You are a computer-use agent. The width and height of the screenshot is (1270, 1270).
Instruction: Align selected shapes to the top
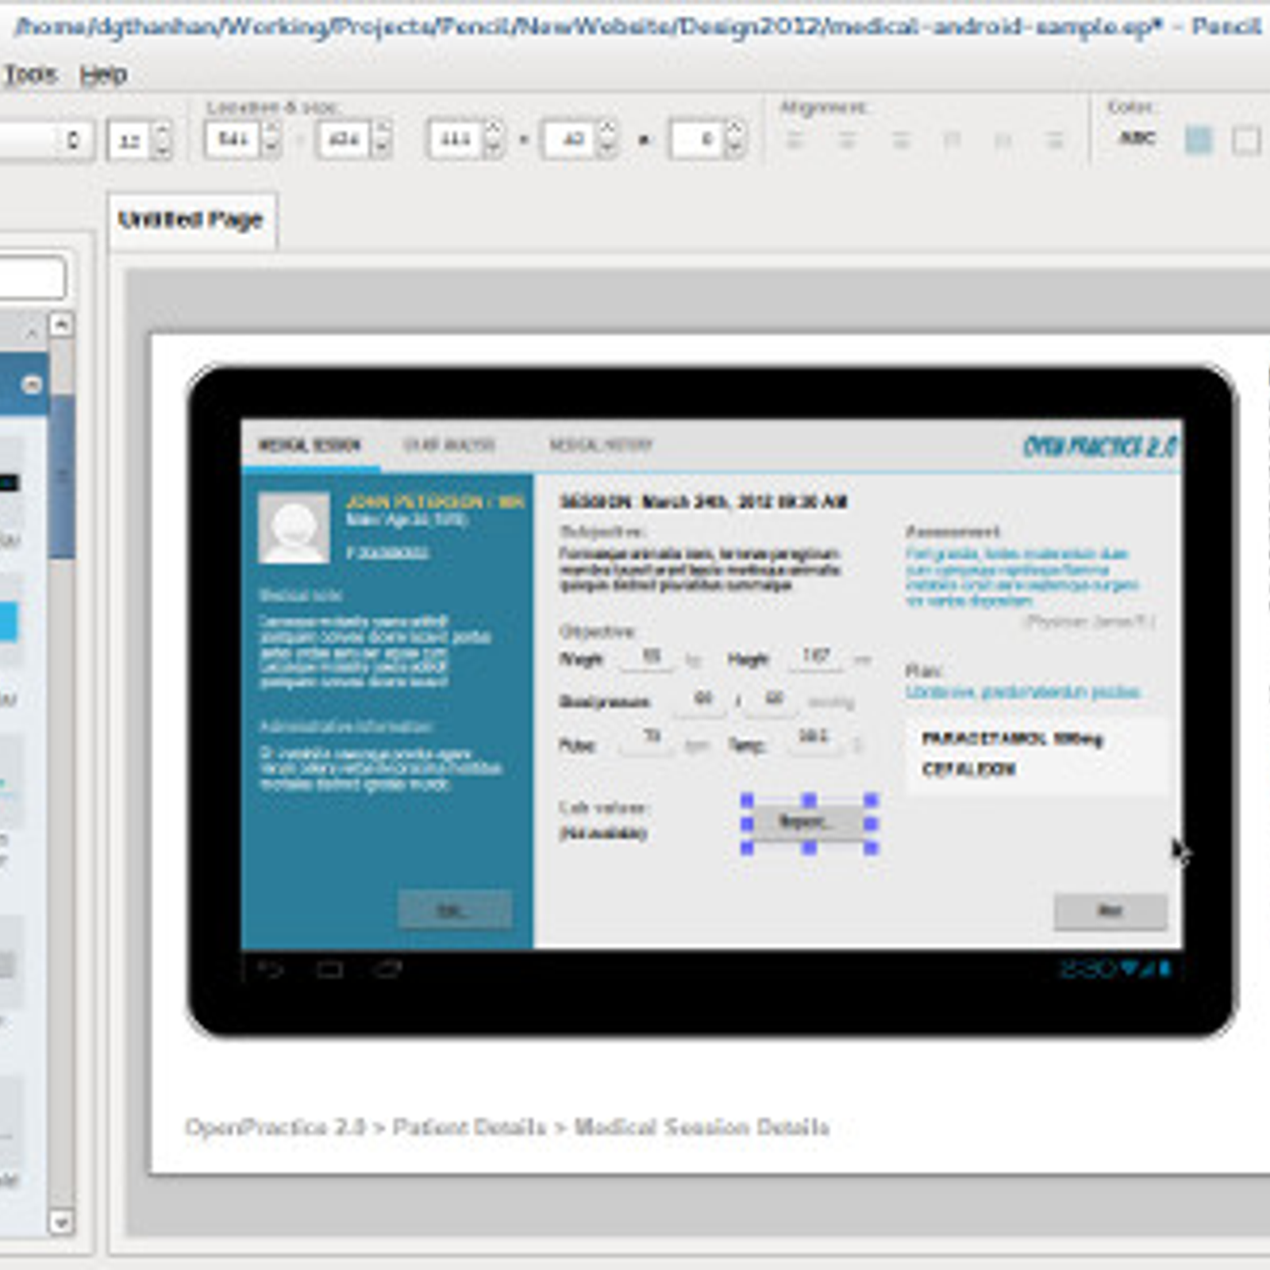click(952, 140)
